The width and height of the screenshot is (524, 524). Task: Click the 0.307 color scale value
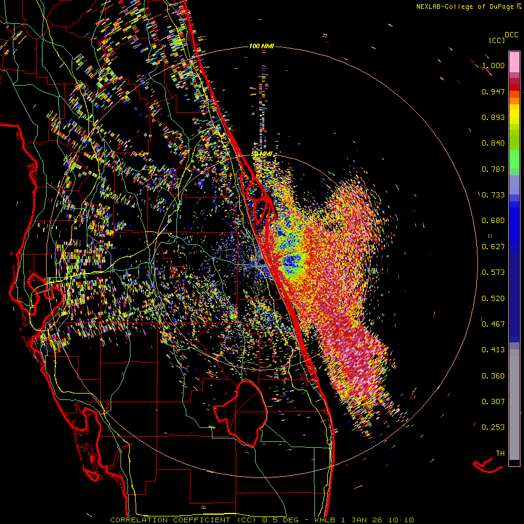pyautogui.click(x=493, y=402)
